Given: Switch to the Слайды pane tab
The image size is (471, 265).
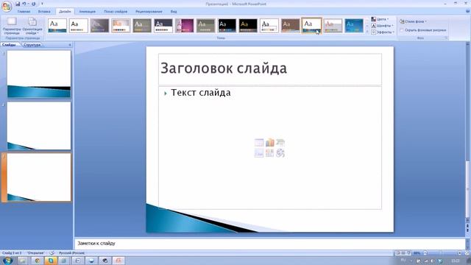Looking at the screenshot, I should click(x=9, y=45).
